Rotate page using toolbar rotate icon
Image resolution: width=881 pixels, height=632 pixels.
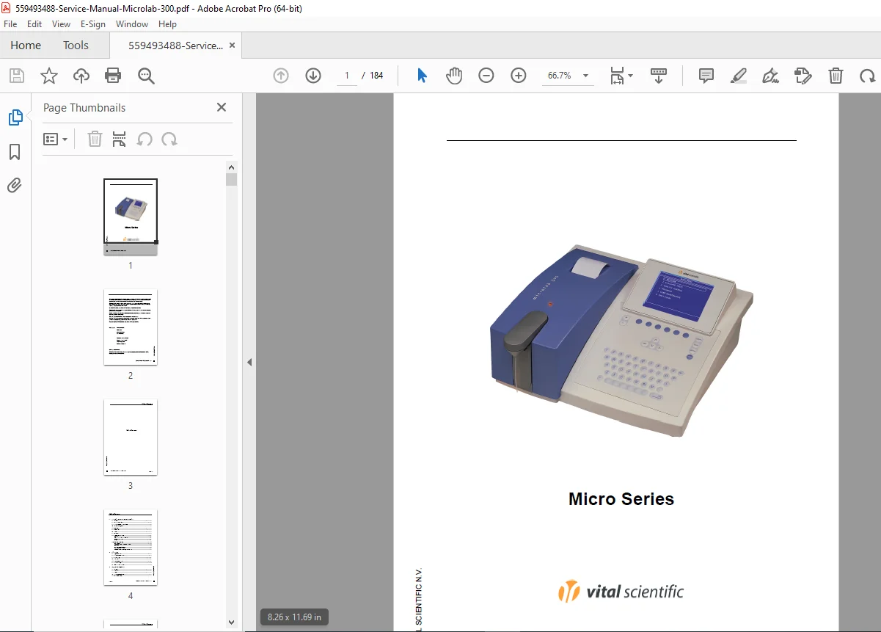[x=868, y=76]
